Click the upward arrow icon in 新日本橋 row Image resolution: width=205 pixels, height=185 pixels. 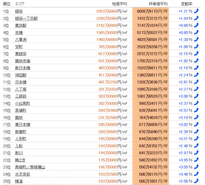coord(196,68)
